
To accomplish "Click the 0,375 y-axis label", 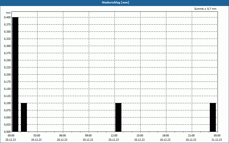I will 7,25.
